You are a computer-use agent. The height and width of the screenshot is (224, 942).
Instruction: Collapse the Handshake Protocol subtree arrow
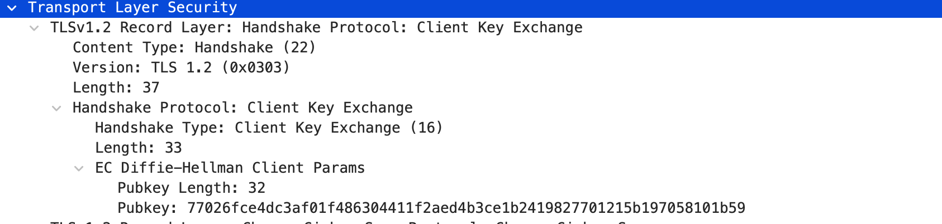(x=56, y=108)
